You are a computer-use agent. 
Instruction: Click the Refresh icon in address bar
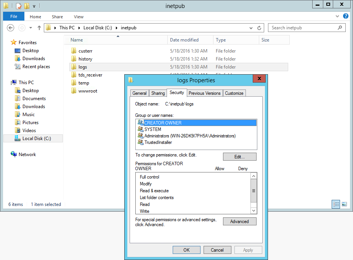pos(259,28)
